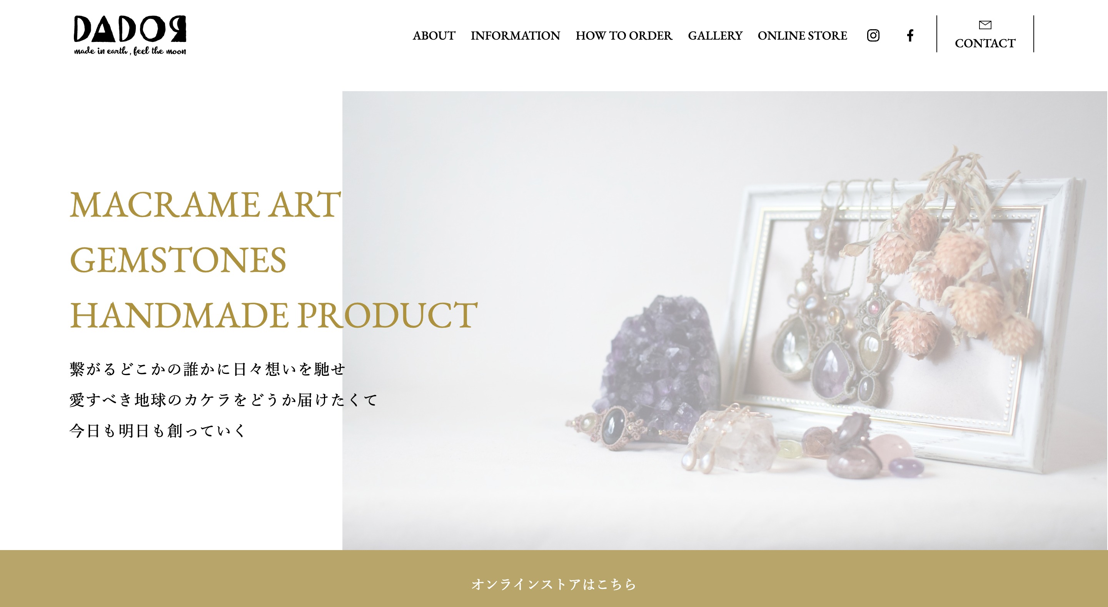The height and width of the screenshot is (607, 1108).
Task: Click the logo tagline 'made in earth, feel the moon'
Action: (130, 51)
